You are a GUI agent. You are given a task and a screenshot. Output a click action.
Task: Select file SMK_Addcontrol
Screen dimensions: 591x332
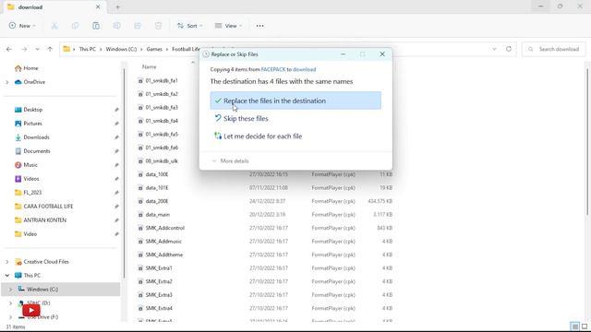click(165, 228)
